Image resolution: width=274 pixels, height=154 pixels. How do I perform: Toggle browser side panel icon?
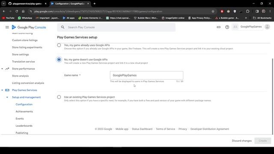coord(257,12)
